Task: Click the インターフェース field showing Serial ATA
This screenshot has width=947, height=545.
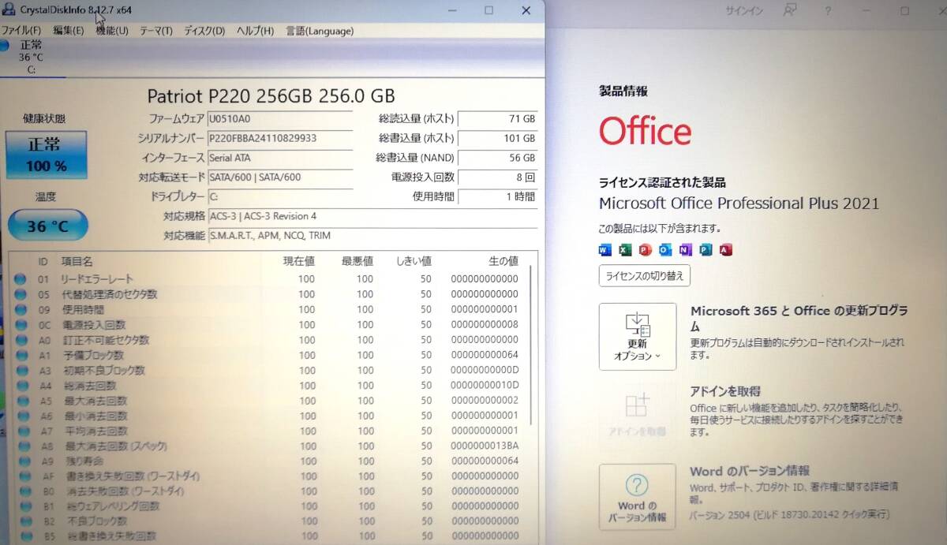Action: [x=279, y=158]
